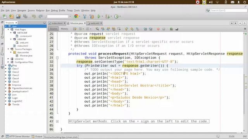Open the Aplicaciones menu in top panel

9,2
